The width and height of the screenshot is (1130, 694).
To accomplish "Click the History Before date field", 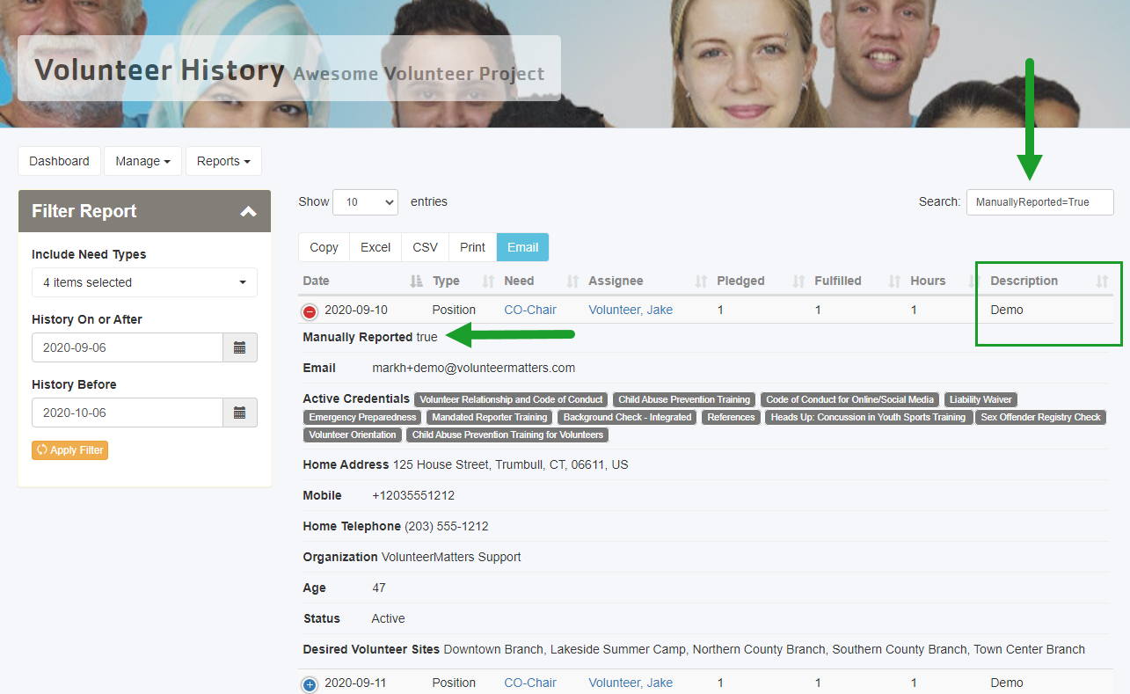I will coord(128,413).
